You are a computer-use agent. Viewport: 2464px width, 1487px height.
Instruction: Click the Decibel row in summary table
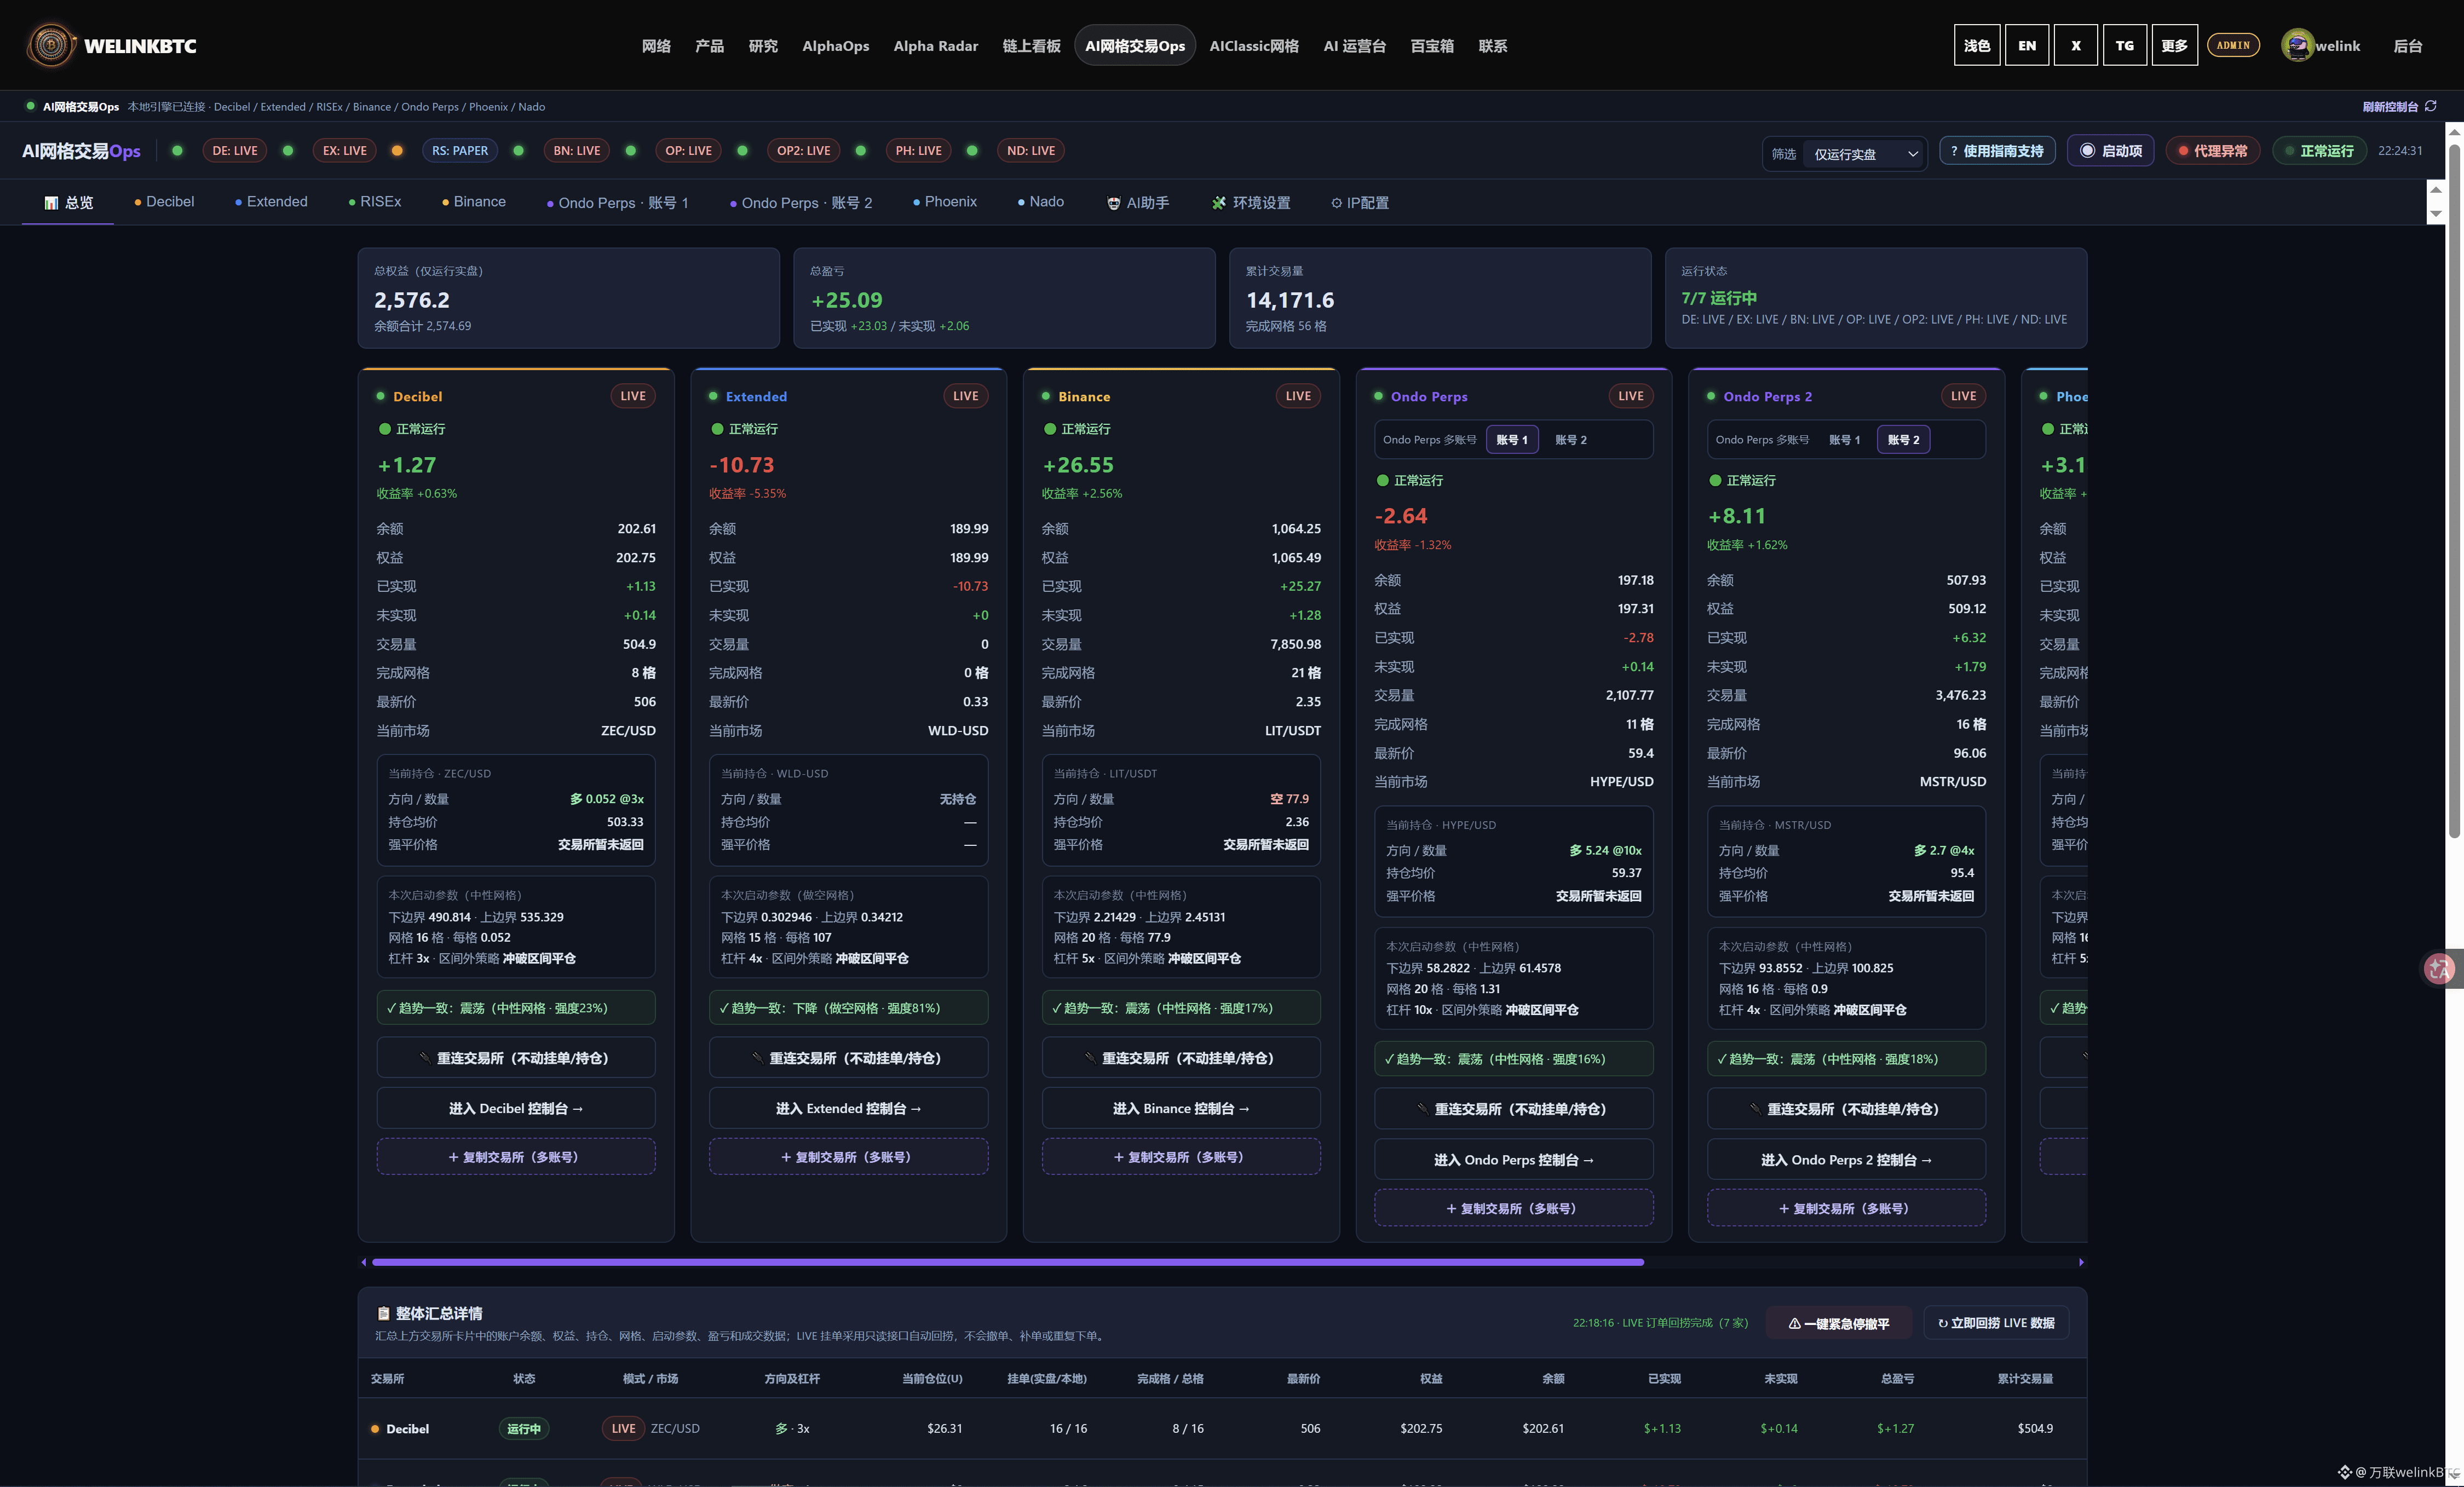pyautogui.click(x=1222, y=1428)
